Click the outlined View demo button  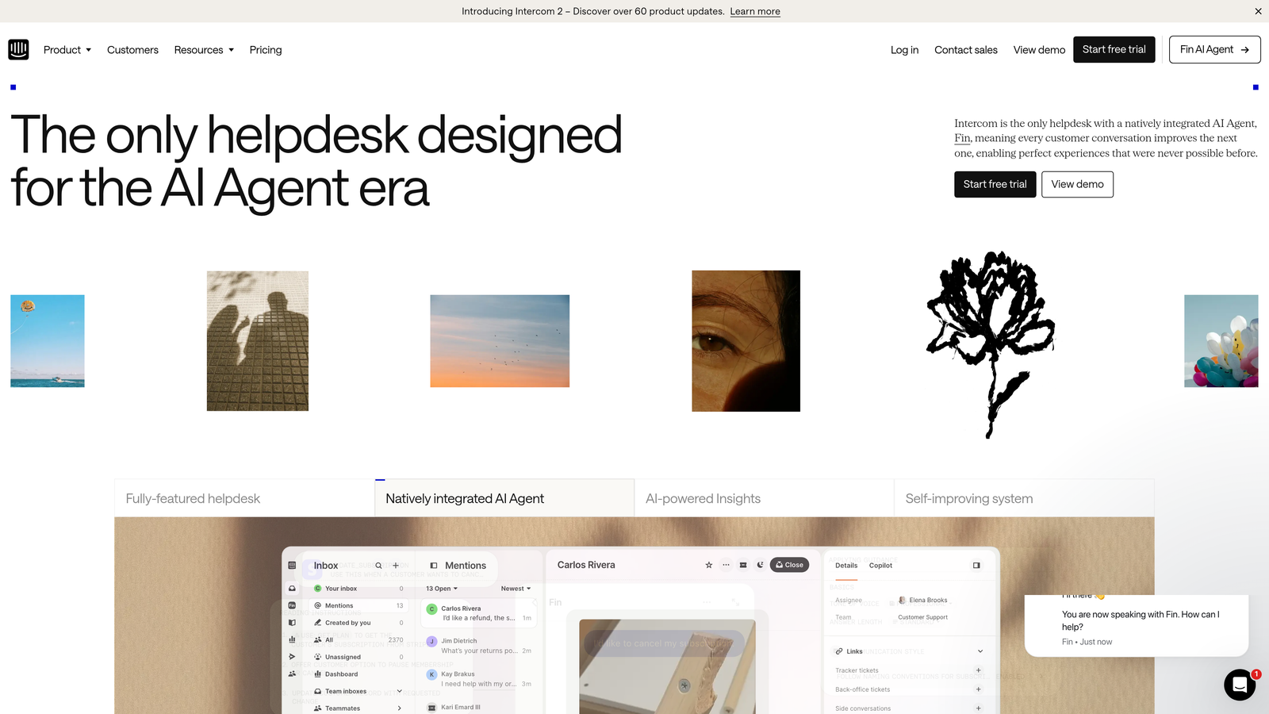point(1077,184)
